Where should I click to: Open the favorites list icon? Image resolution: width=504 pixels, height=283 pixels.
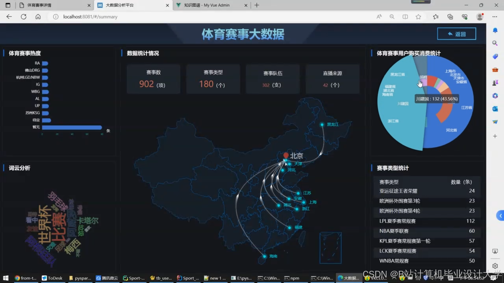coord(435,17)
